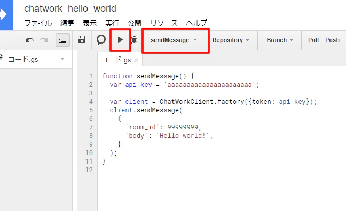Close the コード.gs editor tab
This screenshot has width=346, height=211.
tap(136, 60)
